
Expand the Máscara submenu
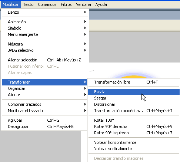point(44,44)
